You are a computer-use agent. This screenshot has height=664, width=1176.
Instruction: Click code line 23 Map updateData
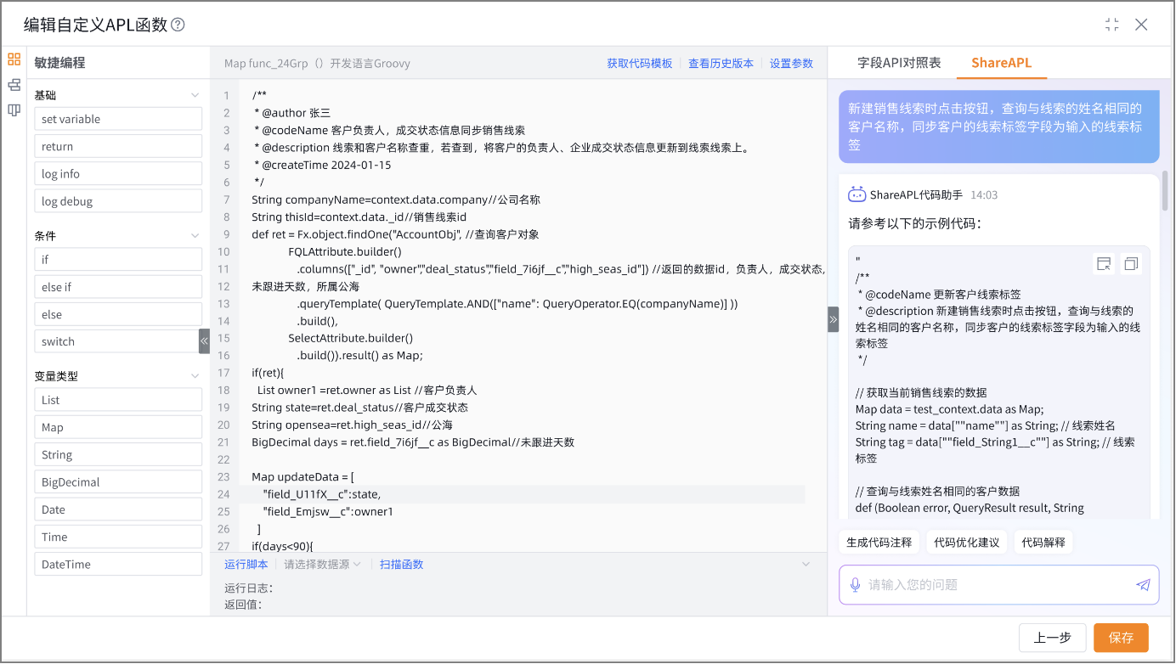click(302, 477)
